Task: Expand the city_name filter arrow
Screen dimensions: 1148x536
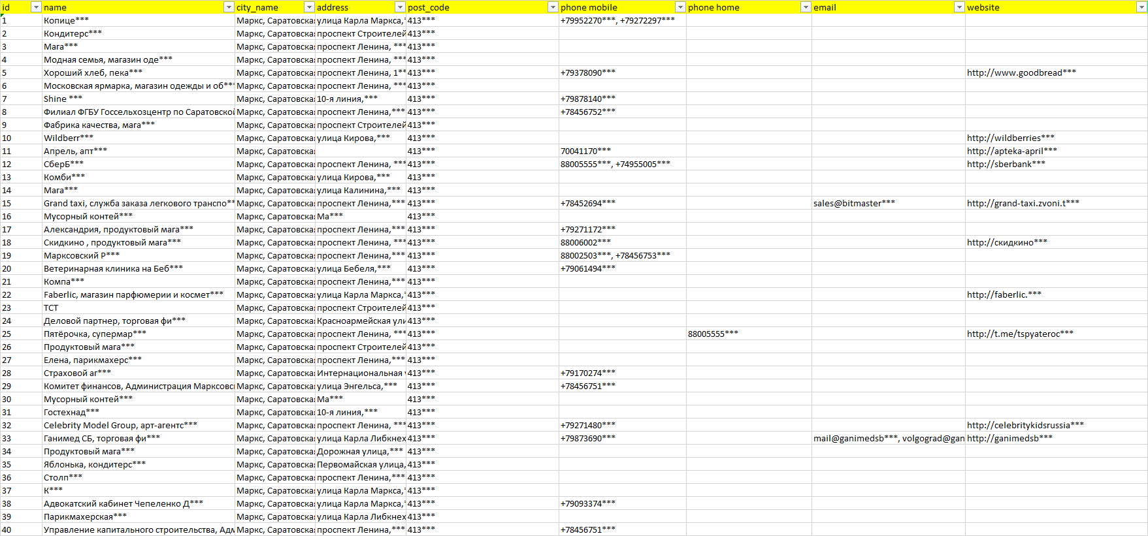Action: click(x=309, y=7)
